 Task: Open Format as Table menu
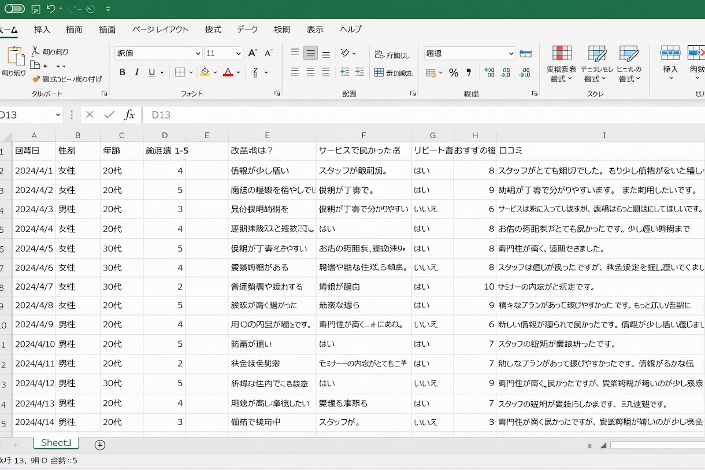click(x=597, y=64)
